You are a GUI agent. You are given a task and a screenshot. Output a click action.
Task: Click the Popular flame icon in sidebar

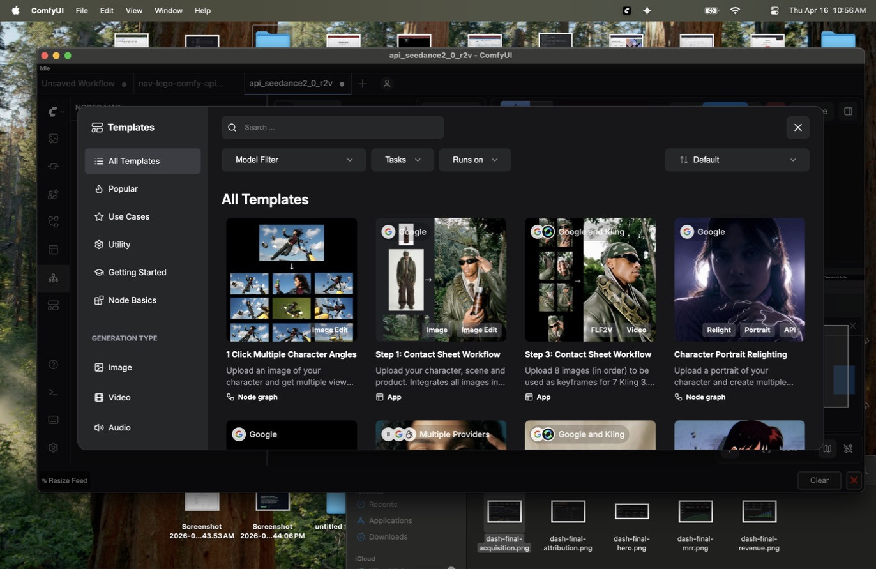click(99, 189)
